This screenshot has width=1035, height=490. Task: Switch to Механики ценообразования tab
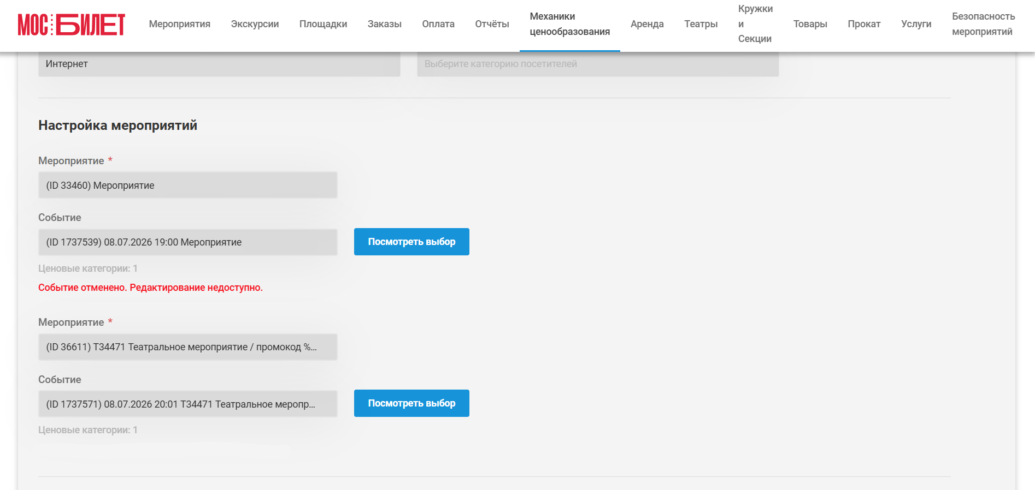coord(570,24)
